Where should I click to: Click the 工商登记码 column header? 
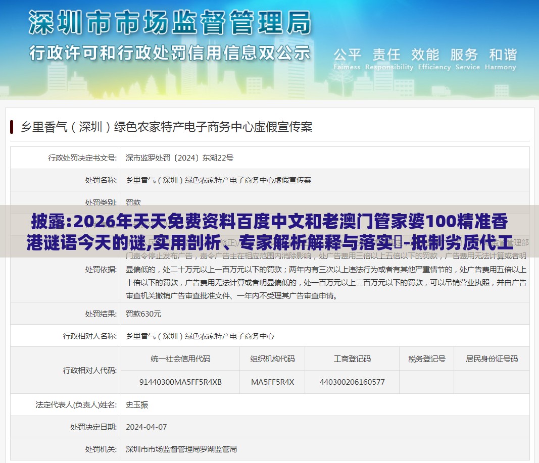[352, 359]
